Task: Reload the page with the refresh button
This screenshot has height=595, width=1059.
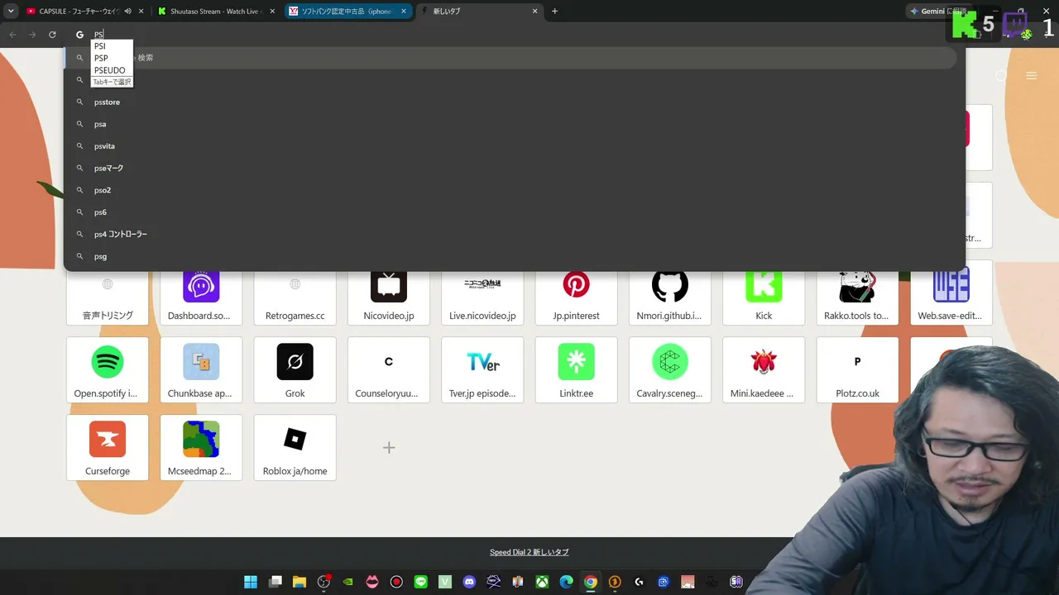Action: point(52,35)
